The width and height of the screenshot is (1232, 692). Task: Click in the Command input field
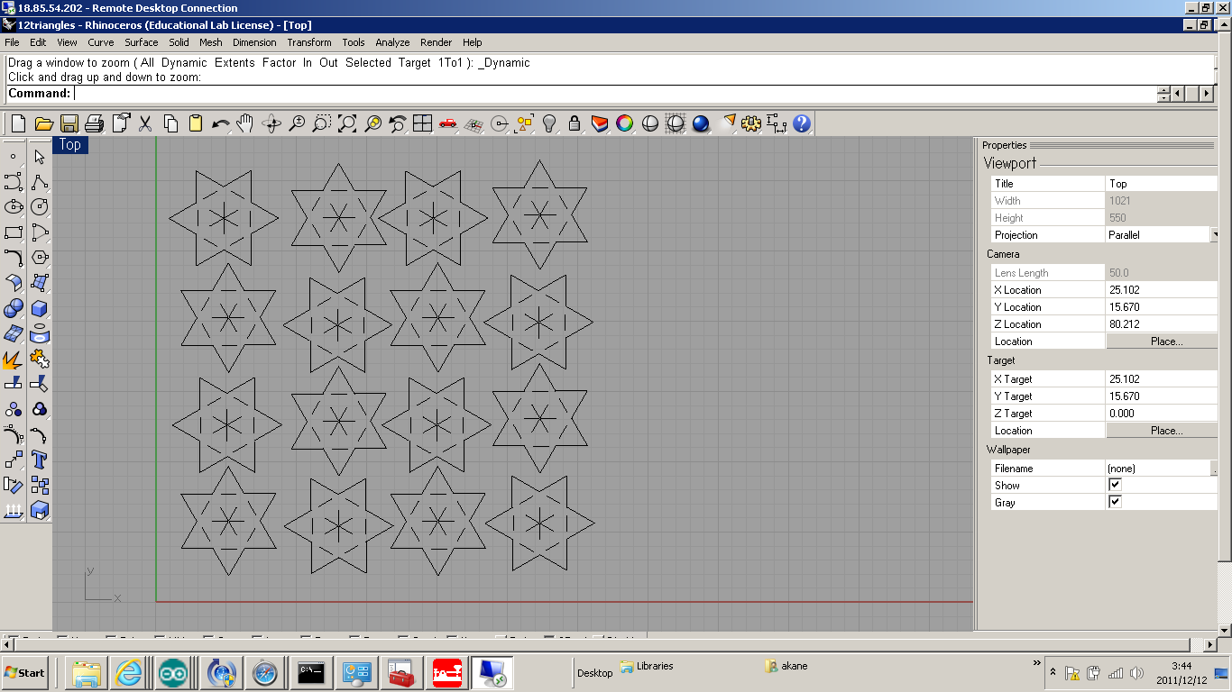[x=613, y=94]
